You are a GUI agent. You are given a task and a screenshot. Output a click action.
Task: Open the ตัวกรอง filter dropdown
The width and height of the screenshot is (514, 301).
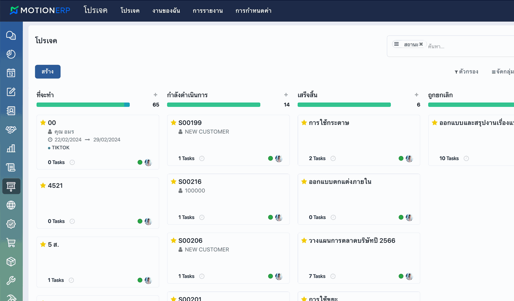466,72
